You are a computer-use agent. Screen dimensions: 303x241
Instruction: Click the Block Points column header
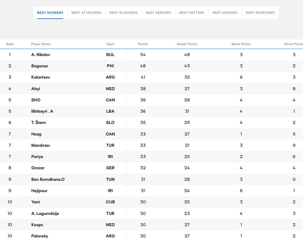241,44
